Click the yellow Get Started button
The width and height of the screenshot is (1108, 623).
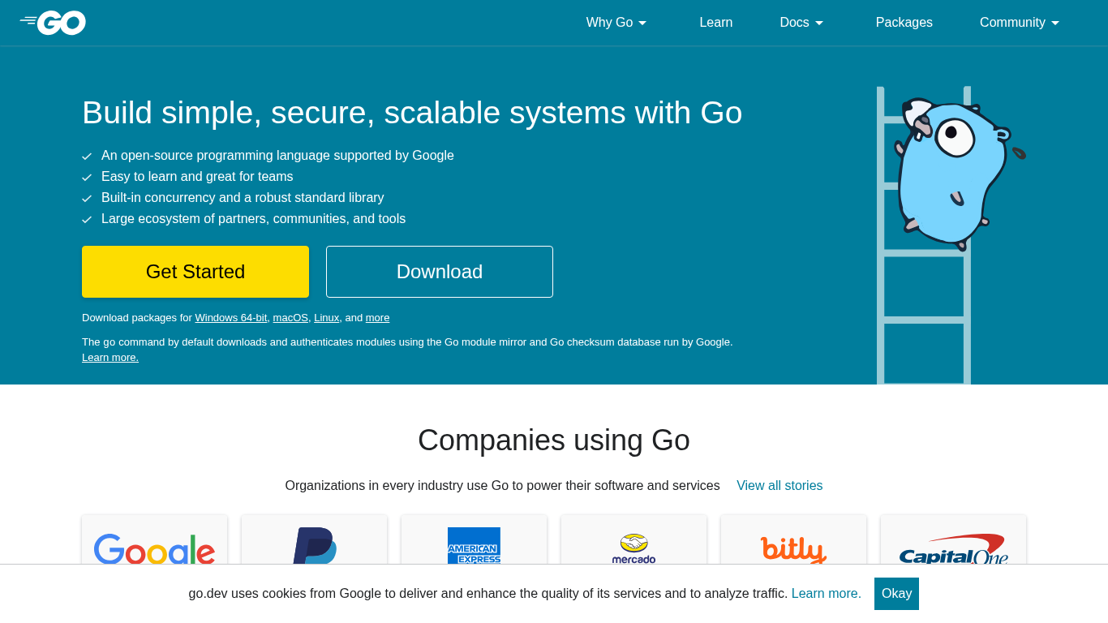(x=195, y=272)
